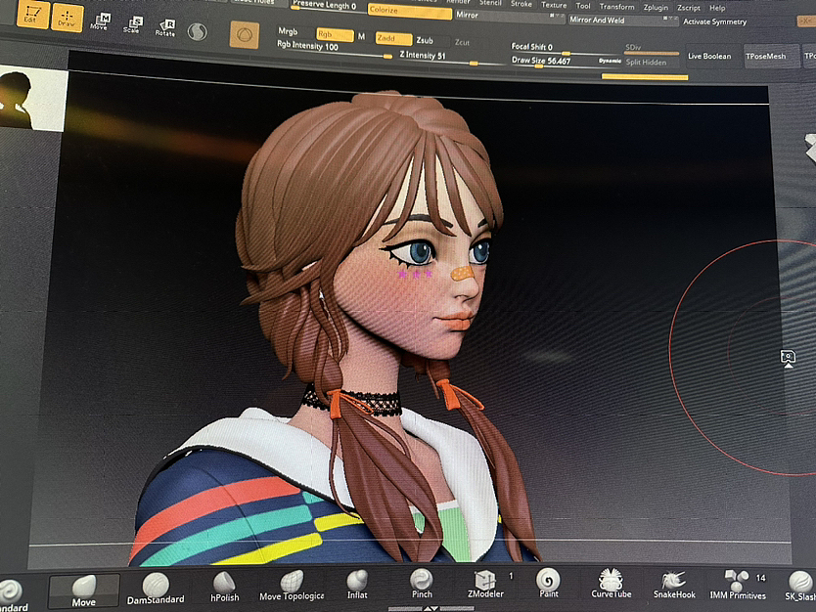Click the orange gizmo circle icon

[245, 35]
